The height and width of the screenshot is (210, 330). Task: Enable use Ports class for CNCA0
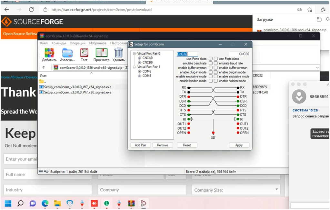pyautogui.click(x=210, y=59)
